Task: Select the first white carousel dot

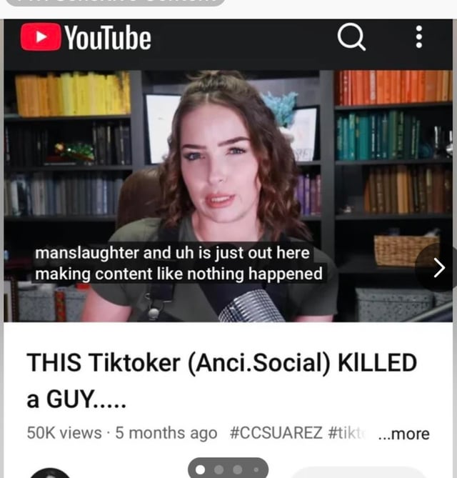Action: coord(200,469)
